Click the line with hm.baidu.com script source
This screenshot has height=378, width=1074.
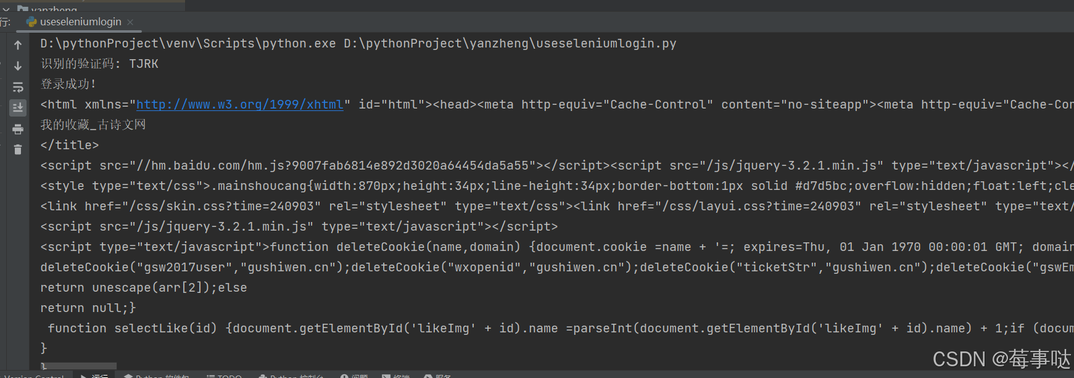pyautogui.click(x=557, y=165)
